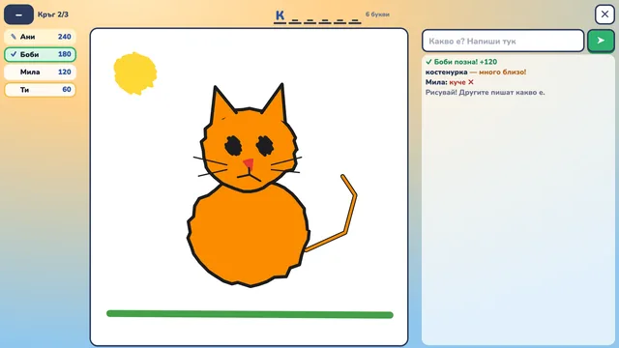This screenshot has width=619, height=348.
Task: Click the checkmark icon beside Боби
Action: [x=14, y=54]
